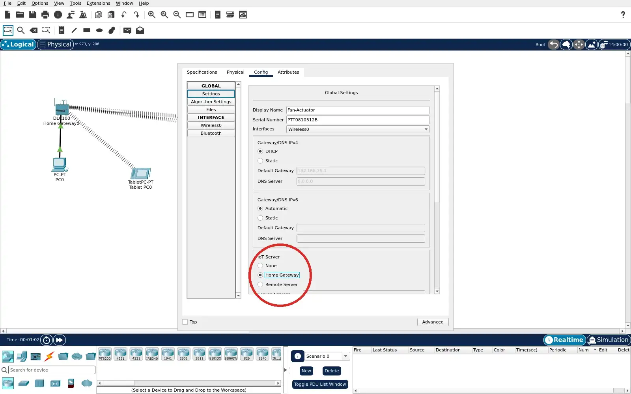This screenshot has height=394, width=631.
Task: Click the Fast Forward Time button
Action: click(59, 340)
